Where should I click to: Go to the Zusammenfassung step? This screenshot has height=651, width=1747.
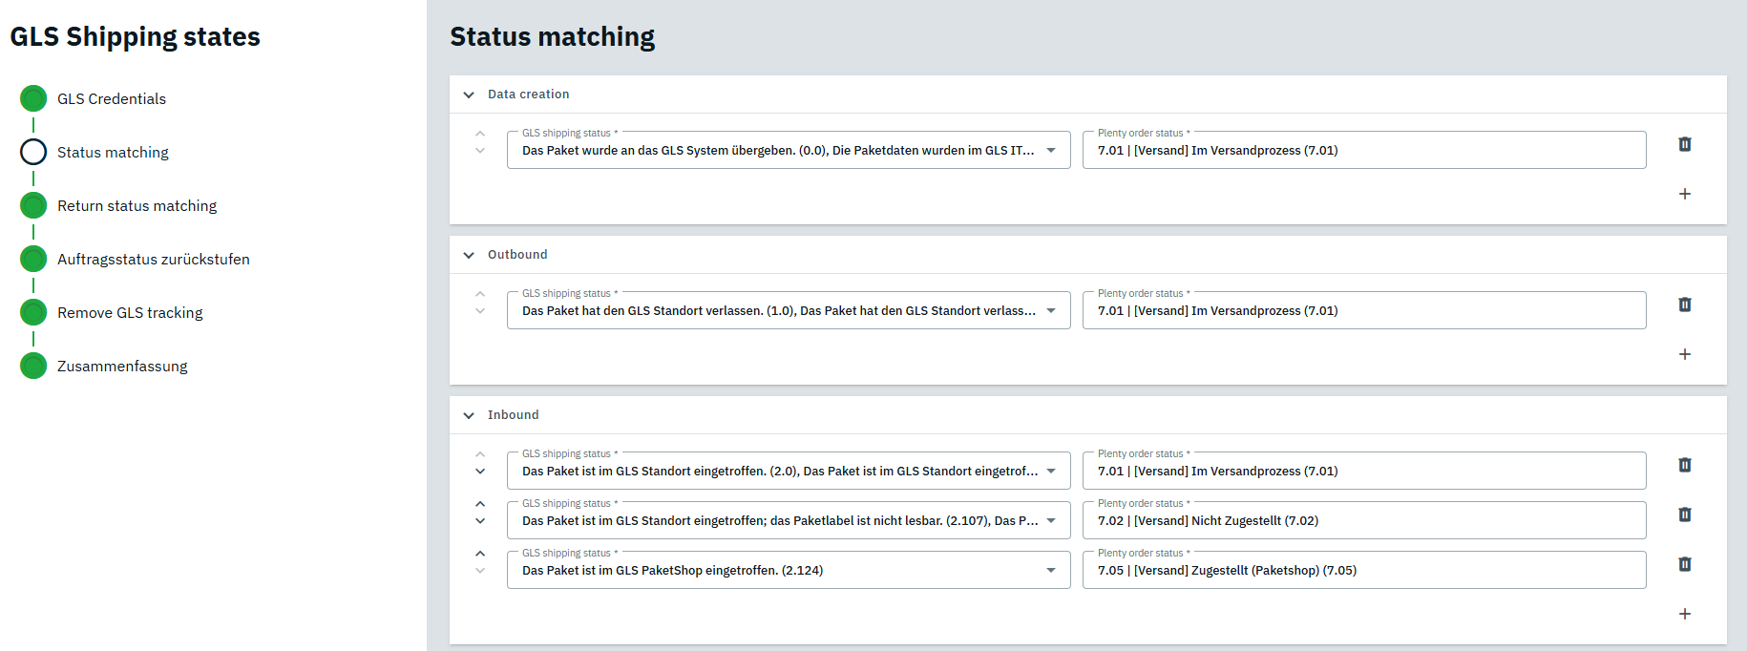coord(122,366)
